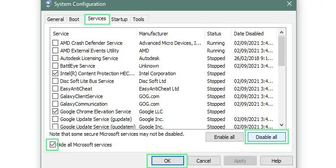Select the 'Google LLC' manufacturer cell

pyautogui.click(x=151, y=112)
